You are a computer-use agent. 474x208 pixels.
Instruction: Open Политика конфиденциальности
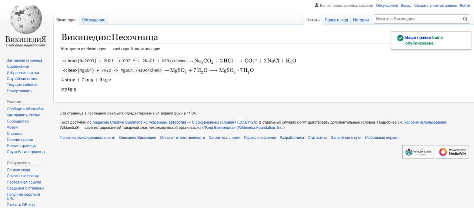click(87, 137)
